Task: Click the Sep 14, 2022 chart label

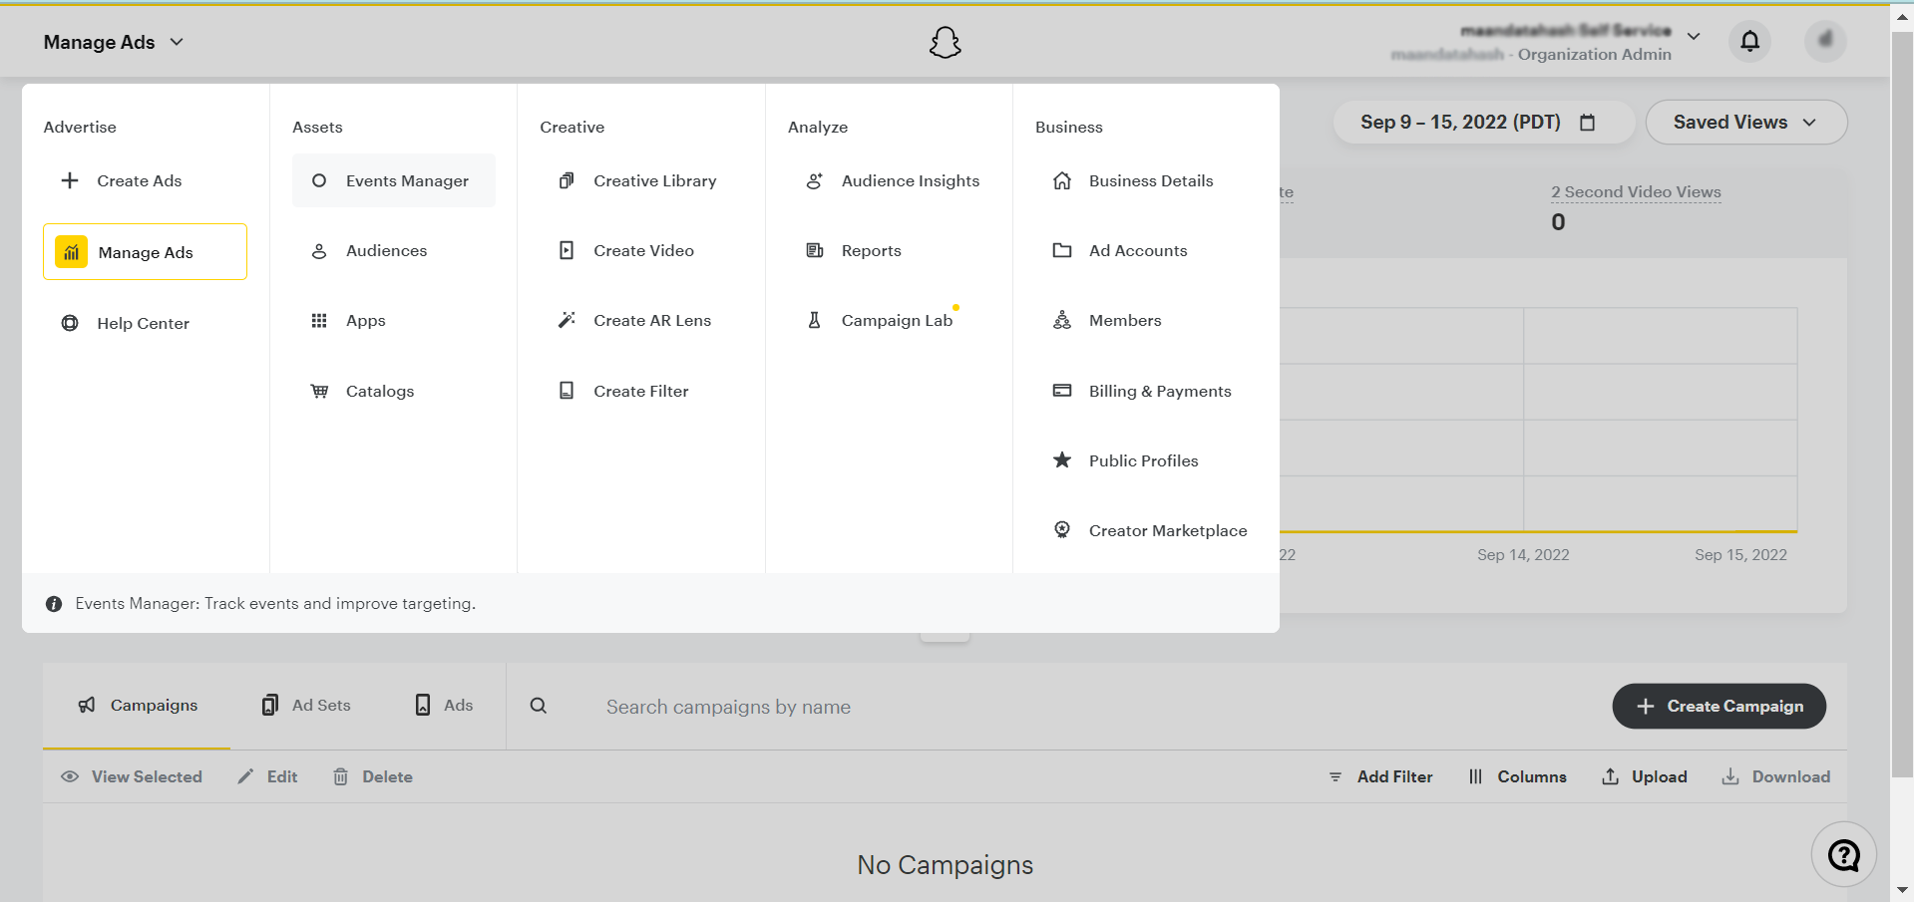Action: coord(1523,554)
